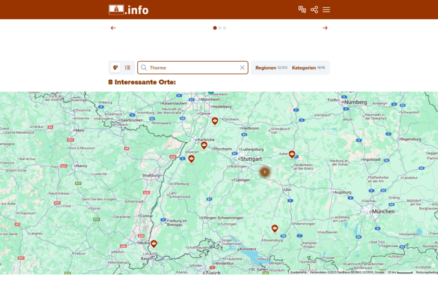Image resolution: width=438 pixels, height=288 pixels.
Task: Go to the .info site logo
Action: click(128, 10)
